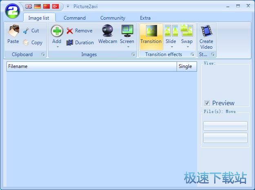255x190 pixels.
Task: Capture from Webcam
Action: click(108, 34)
